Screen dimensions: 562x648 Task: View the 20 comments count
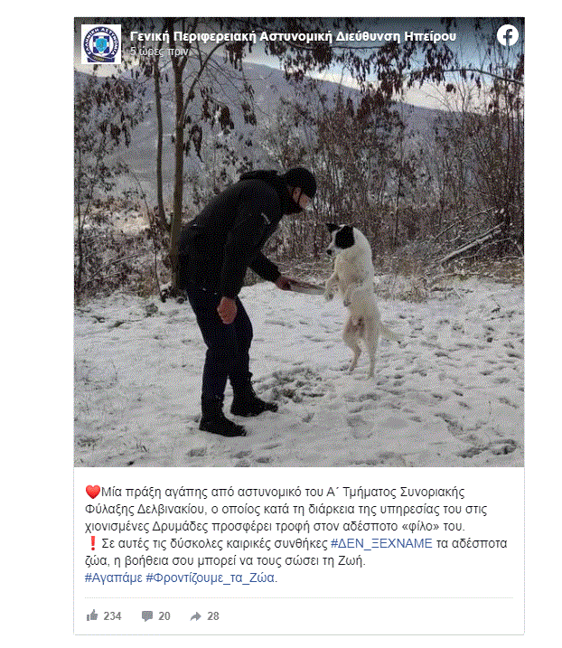click(164, 616)
